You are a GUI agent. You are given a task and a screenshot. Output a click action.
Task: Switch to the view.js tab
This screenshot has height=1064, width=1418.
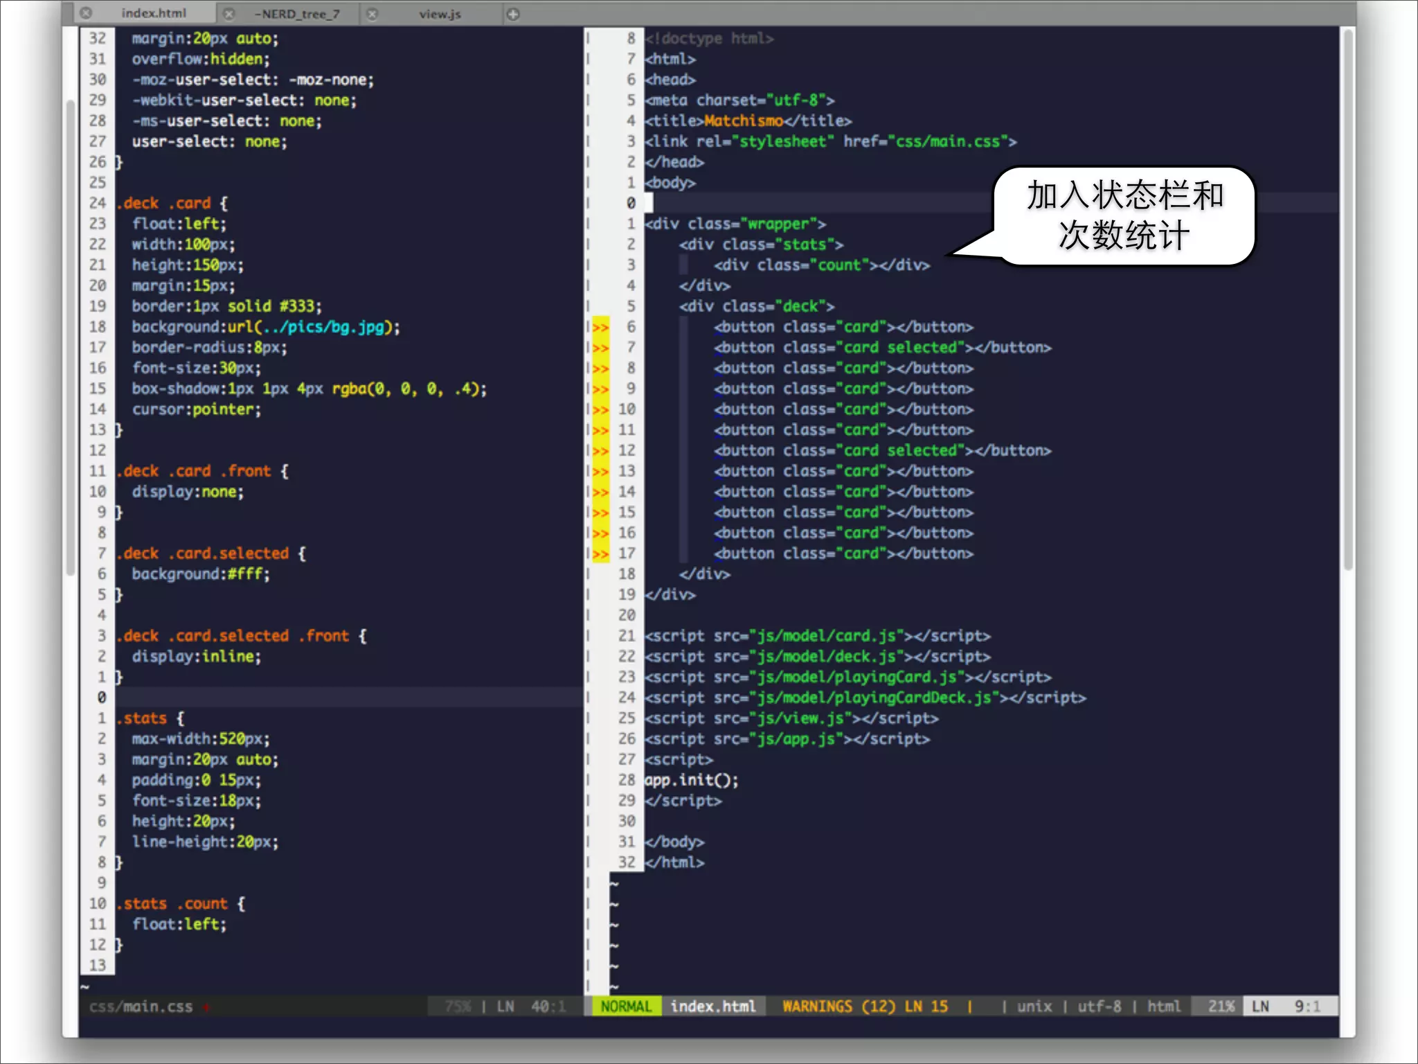click(x=440, y=14)
